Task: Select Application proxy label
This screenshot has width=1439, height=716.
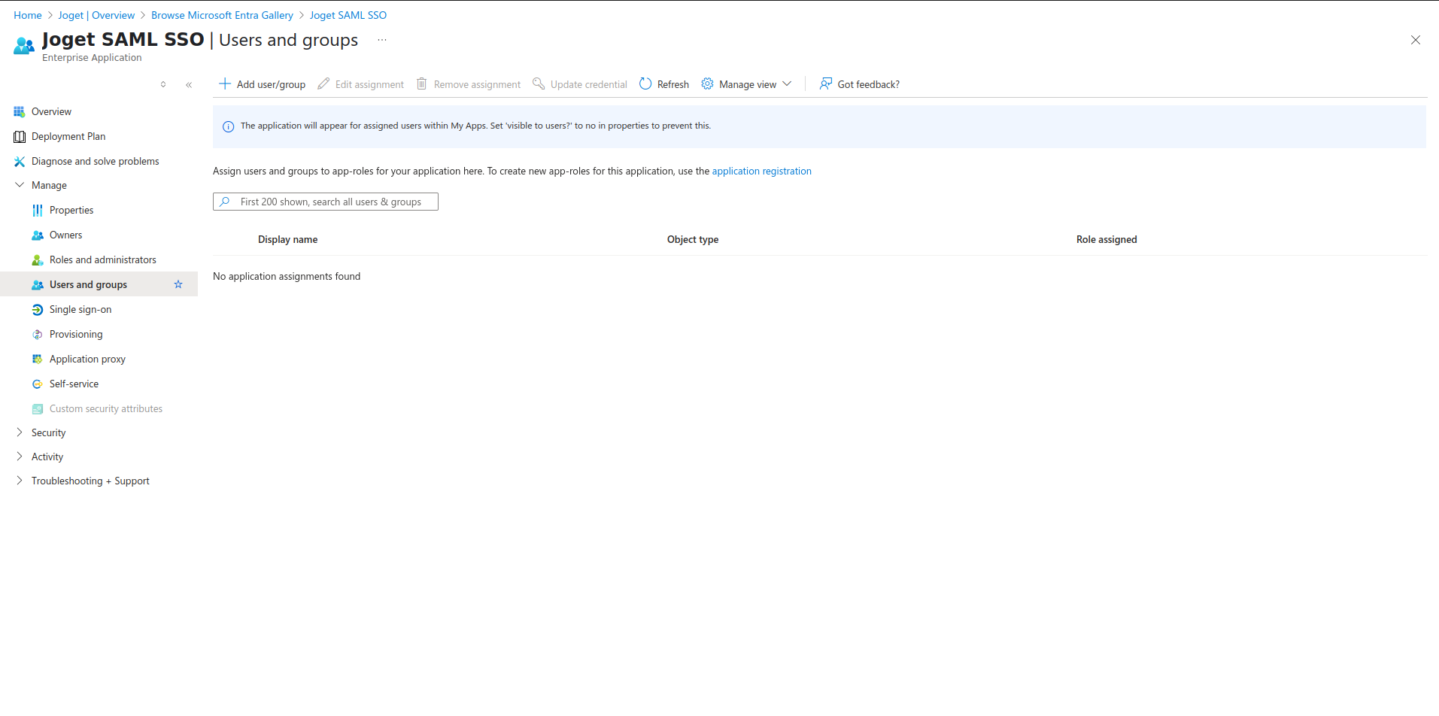Action: tap(87, 359)
